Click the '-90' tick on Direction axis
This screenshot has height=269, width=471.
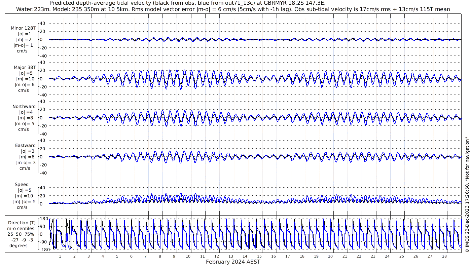(x=44, y=242)
